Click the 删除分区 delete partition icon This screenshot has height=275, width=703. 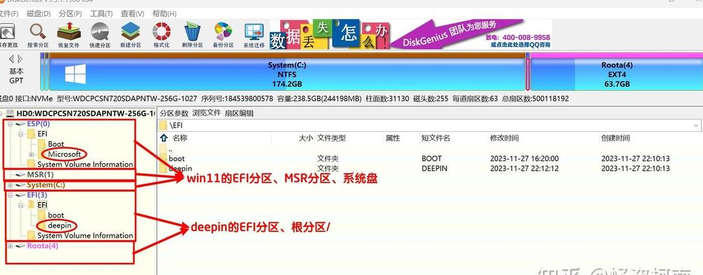tap(193, 35)
